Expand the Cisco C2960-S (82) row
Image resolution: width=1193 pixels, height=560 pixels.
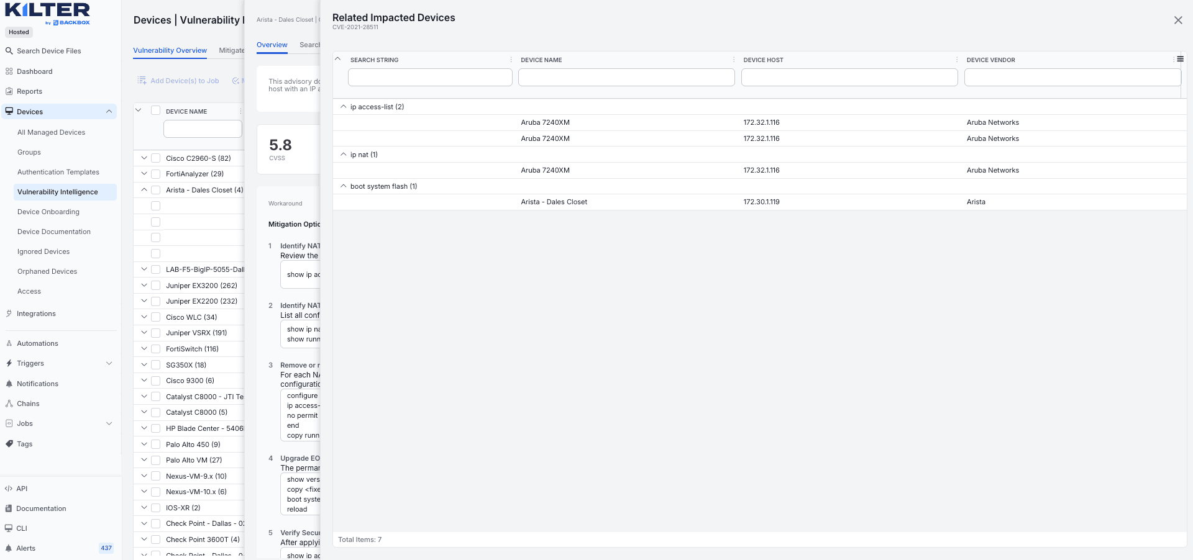(x=144, y=158)
